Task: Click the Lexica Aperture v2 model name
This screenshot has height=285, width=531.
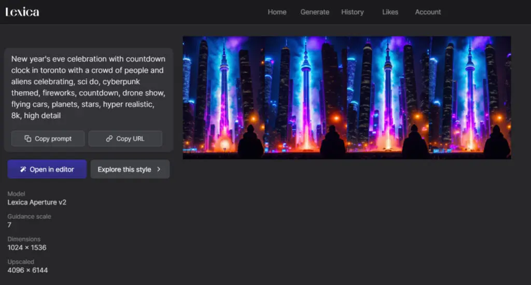Action: point(37,202)
